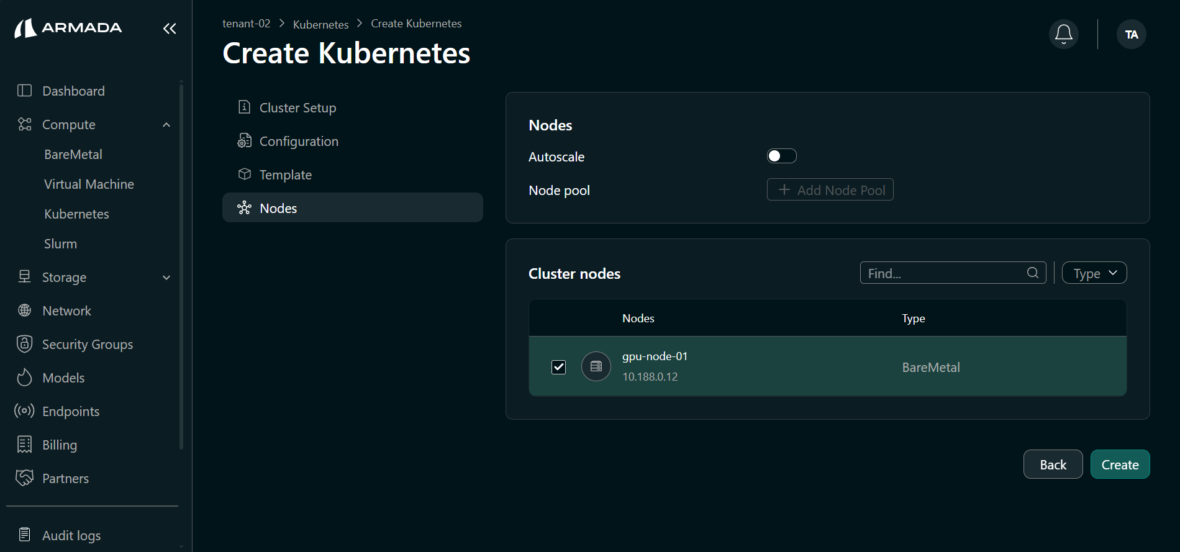Click the Cluster Setup step icon
The width and height of the screenshot is (1180, 552).
[245, 107]
